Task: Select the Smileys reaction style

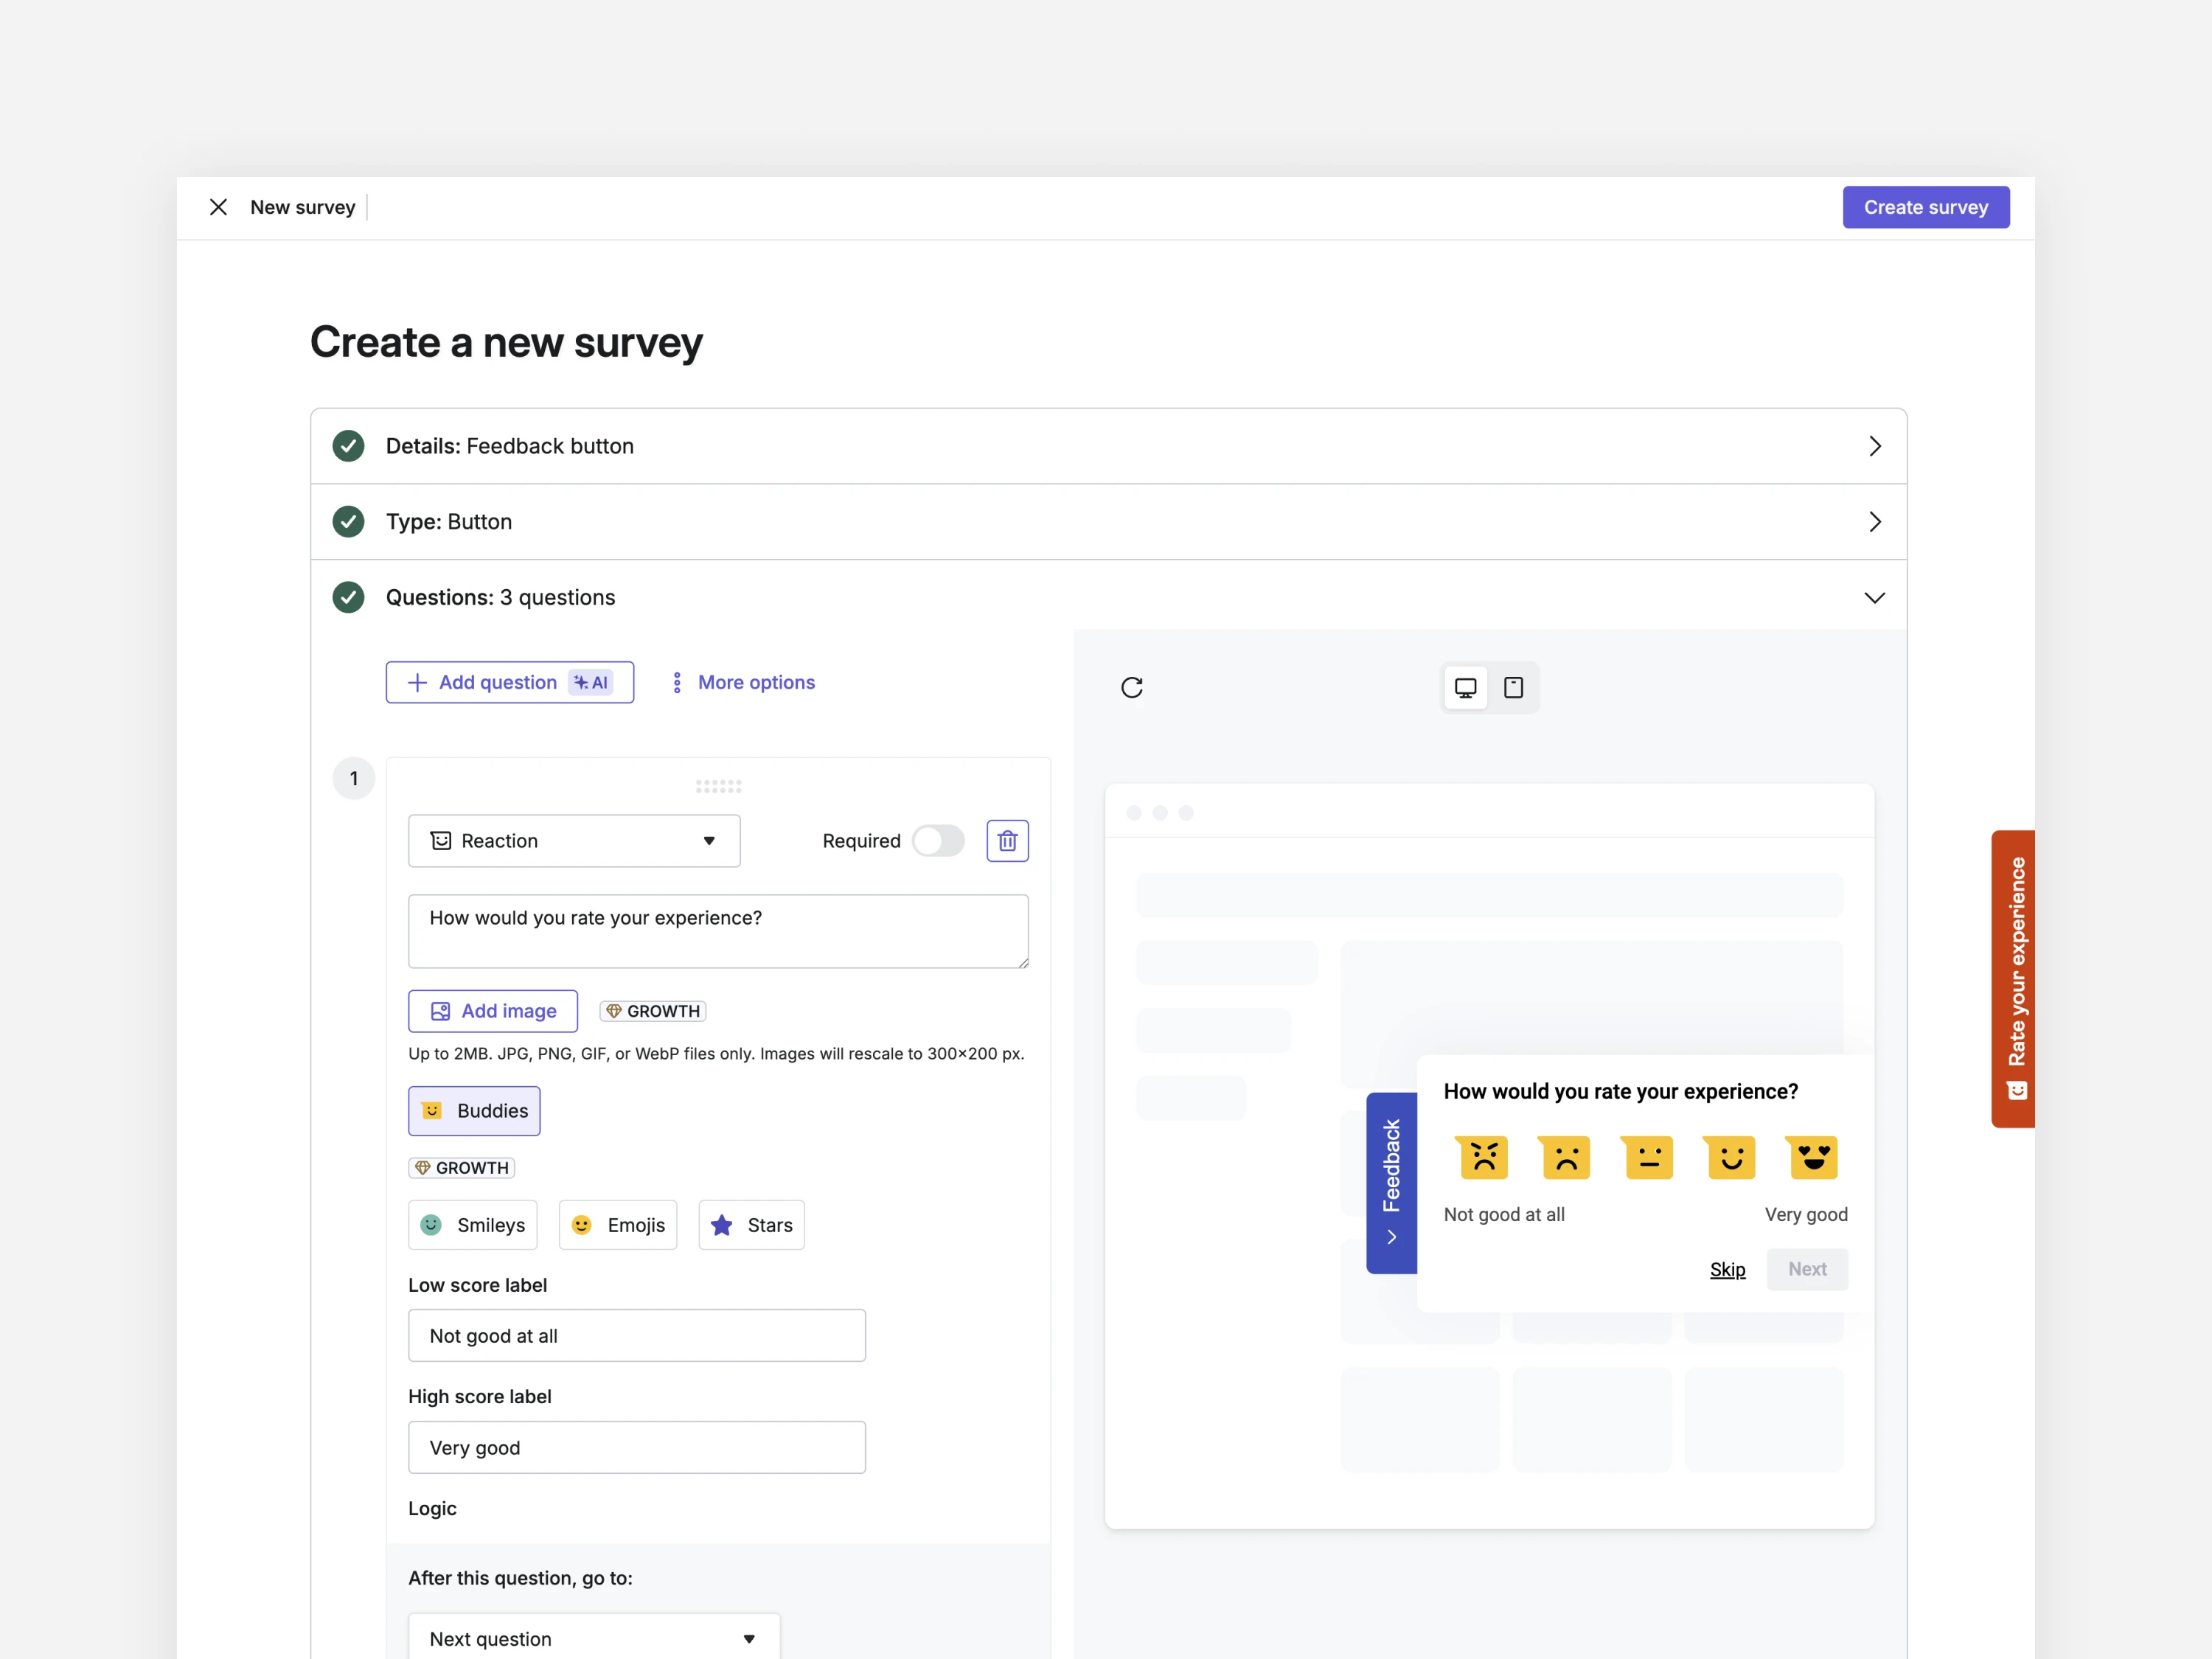Action: coord(473,1225)
